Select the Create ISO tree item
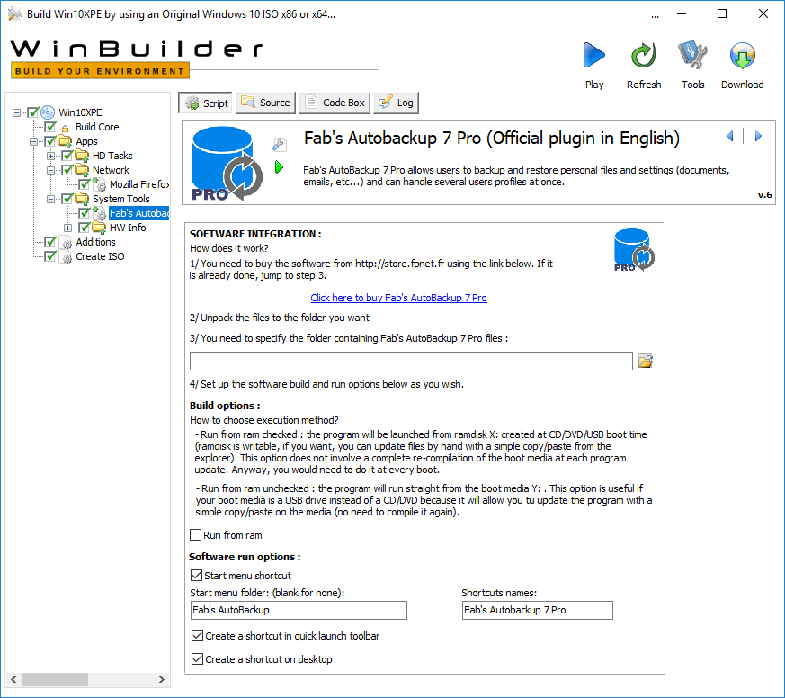Viewport: 785px width, 698px height. tap(100, 257)
